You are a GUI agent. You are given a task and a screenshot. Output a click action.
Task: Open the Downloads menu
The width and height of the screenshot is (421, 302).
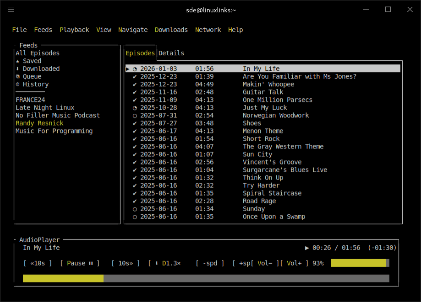[x=171, y=30]
